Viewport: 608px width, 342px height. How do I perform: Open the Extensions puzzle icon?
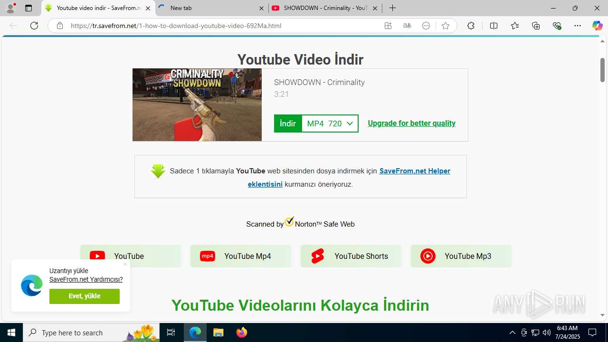(x=471, y=26)
